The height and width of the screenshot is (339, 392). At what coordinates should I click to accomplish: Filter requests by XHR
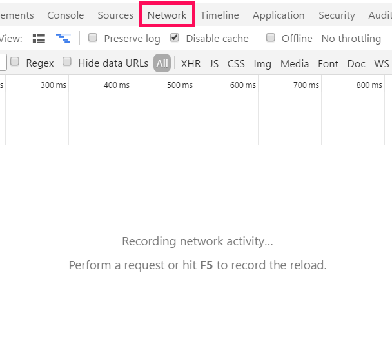click(191, 63)
